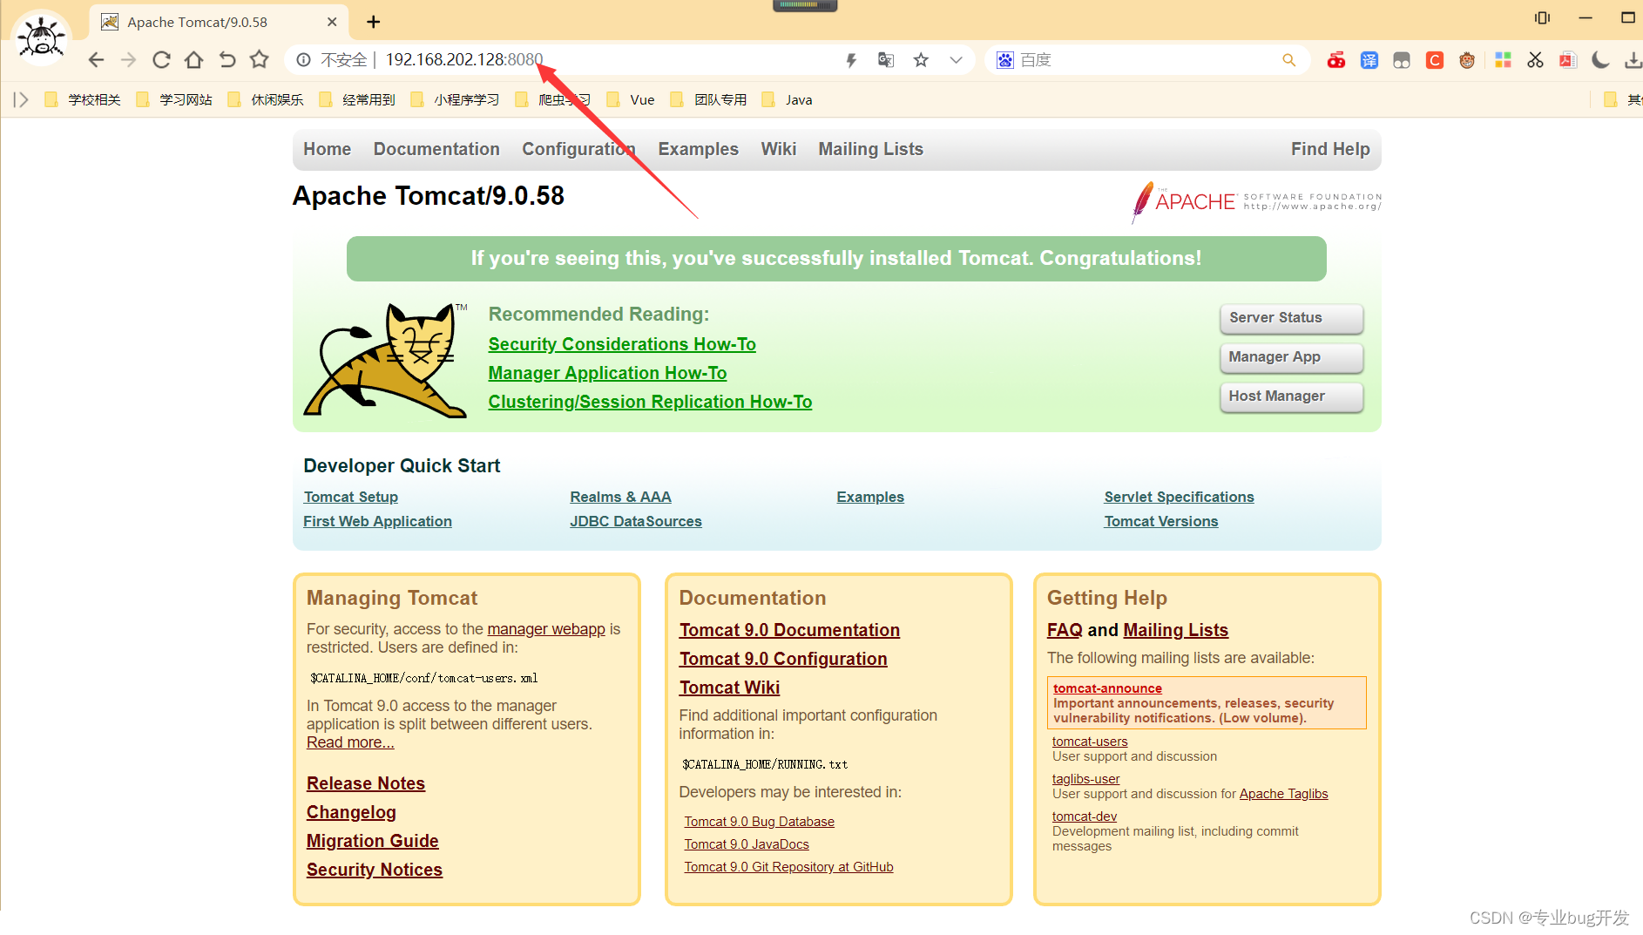Screen dimensions: 1643x935
Task: Open Tomcat 9.0 Configuration link
Action: 783,659
